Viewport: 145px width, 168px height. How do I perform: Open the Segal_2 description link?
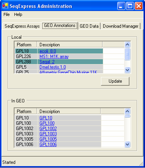tap(47, 62)
